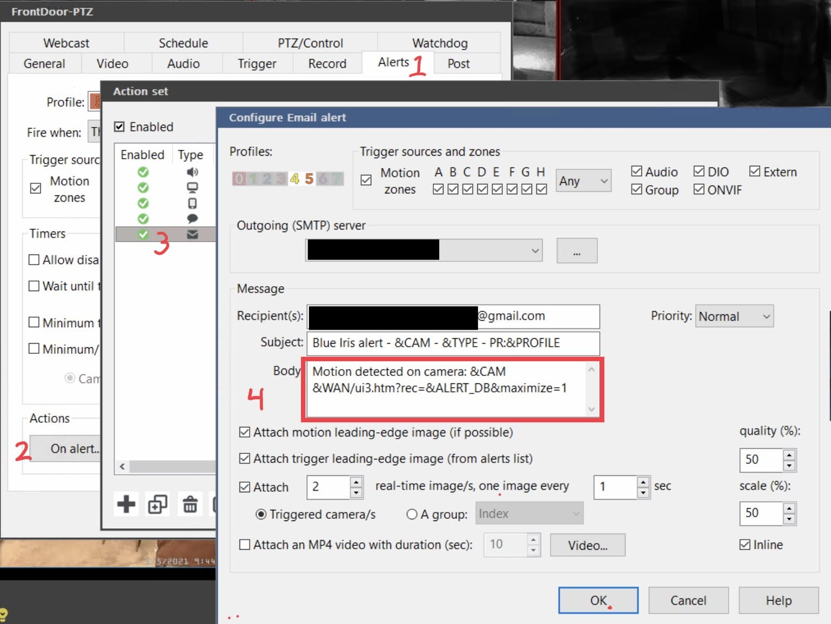Viewport: 831px width, 624px height.
Task: Select the speech bubble SMS action icon
Action: pyautogui.click(x=192, y=218)
